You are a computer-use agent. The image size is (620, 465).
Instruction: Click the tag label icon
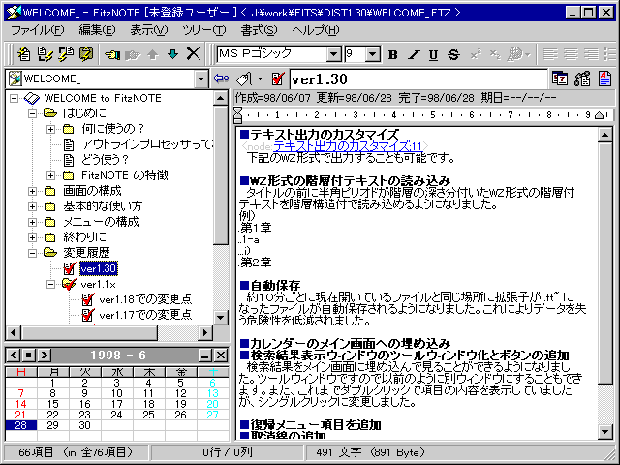[x=245, y=79]
